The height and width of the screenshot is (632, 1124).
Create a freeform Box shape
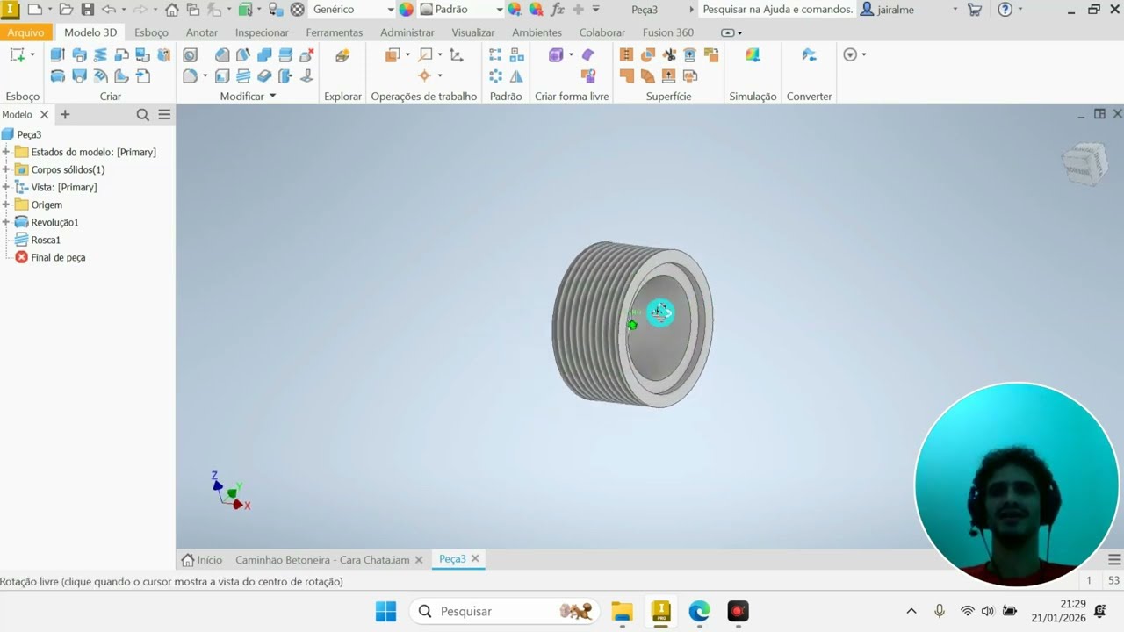(x=556, y=55)
